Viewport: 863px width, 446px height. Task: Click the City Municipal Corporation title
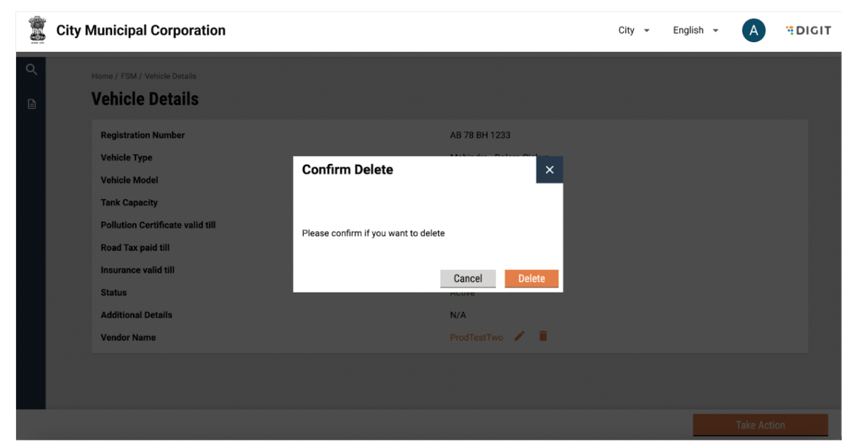tap(141, 30)
